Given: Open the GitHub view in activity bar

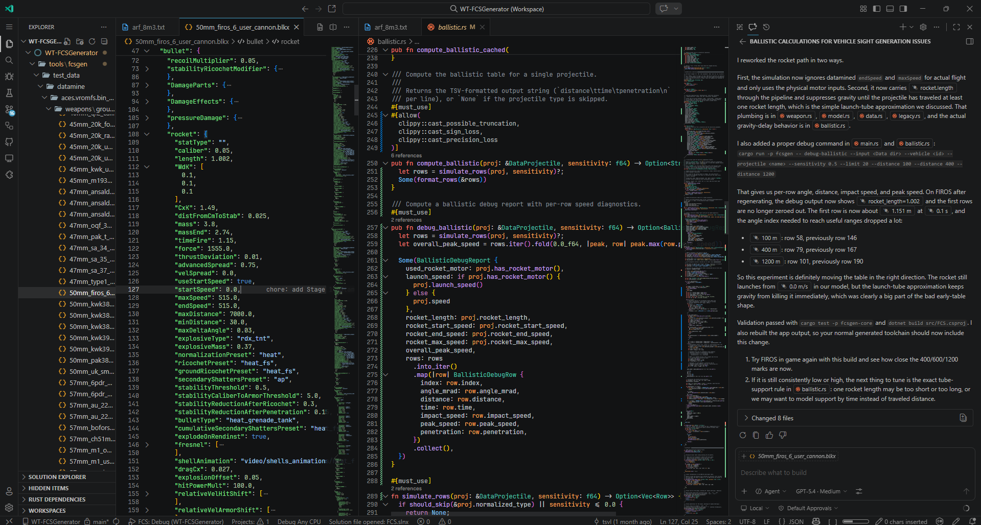Looking at the screenshot, I should [x=9, y=142].
